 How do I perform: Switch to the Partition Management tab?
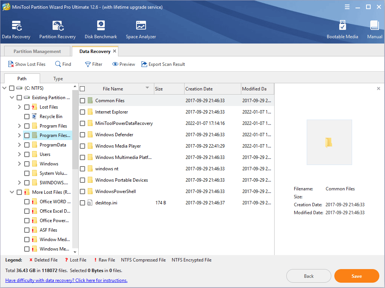click(x=37, y=51)
